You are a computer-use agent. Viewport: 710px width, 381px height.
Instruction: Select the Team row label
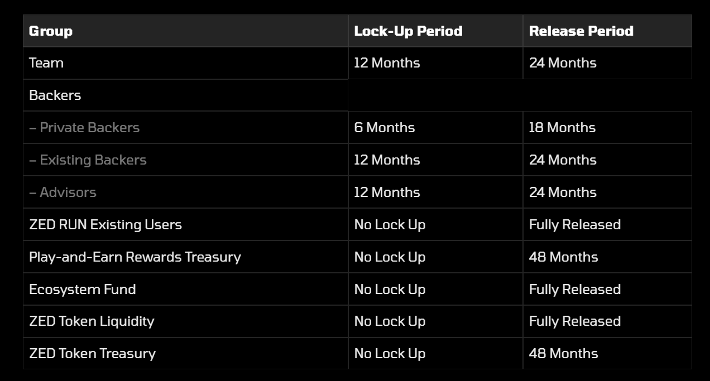click(46, 63)
